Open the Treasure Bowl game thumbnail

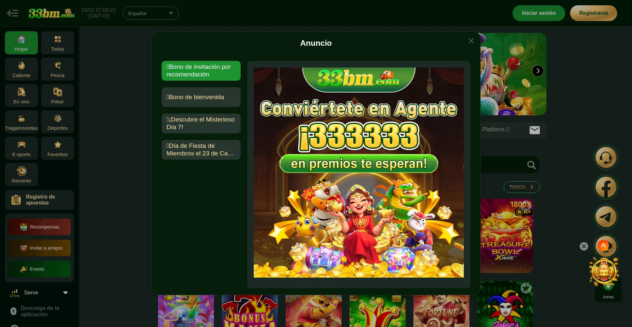507,235
